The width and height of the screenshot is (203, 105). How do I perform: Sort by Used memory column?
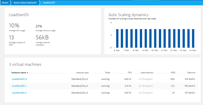pyautogui.click(x=147, y=73)
